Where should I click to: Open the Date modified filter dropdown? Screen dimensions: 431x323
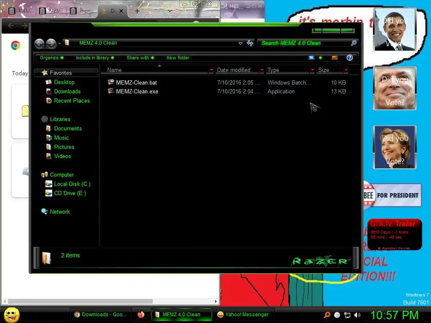(x=262, y=70)
